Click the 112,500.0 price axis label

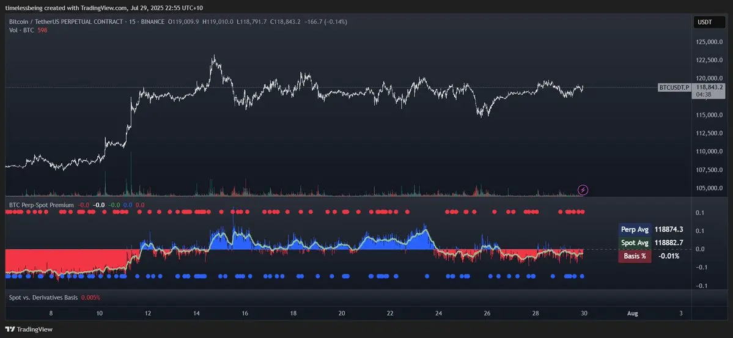710,133
